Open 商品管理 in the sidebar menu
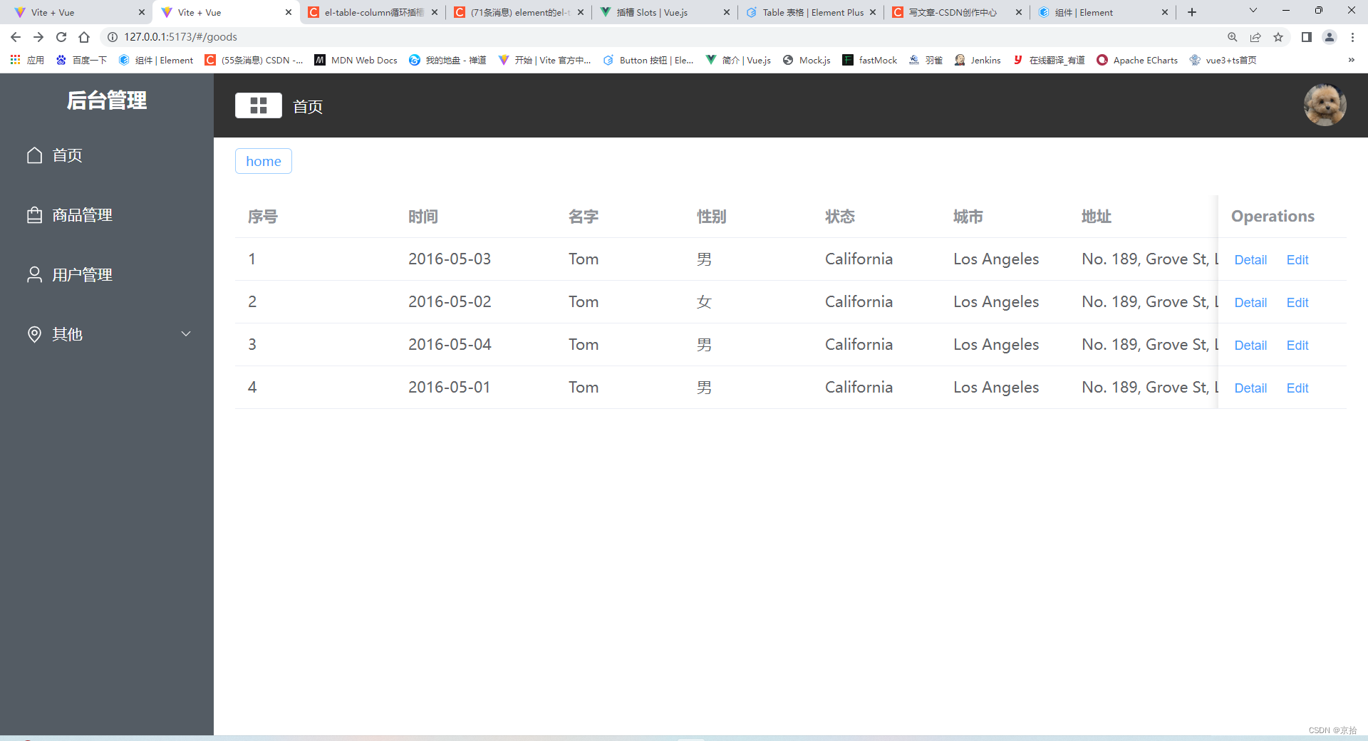1368x741 pixels. (107, 215)
